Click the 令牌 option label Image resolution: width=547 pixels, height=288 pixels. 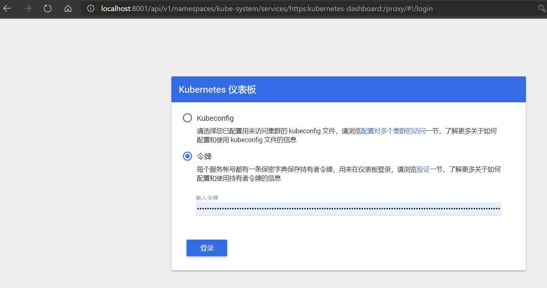[x=204, y=157]
